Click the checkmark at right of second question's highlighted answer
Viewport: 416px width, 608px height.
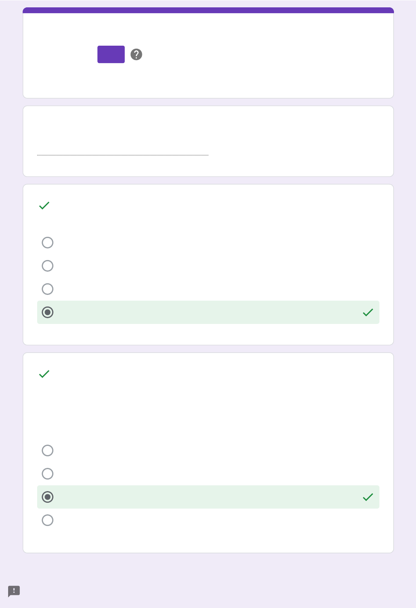pos(368,497)
